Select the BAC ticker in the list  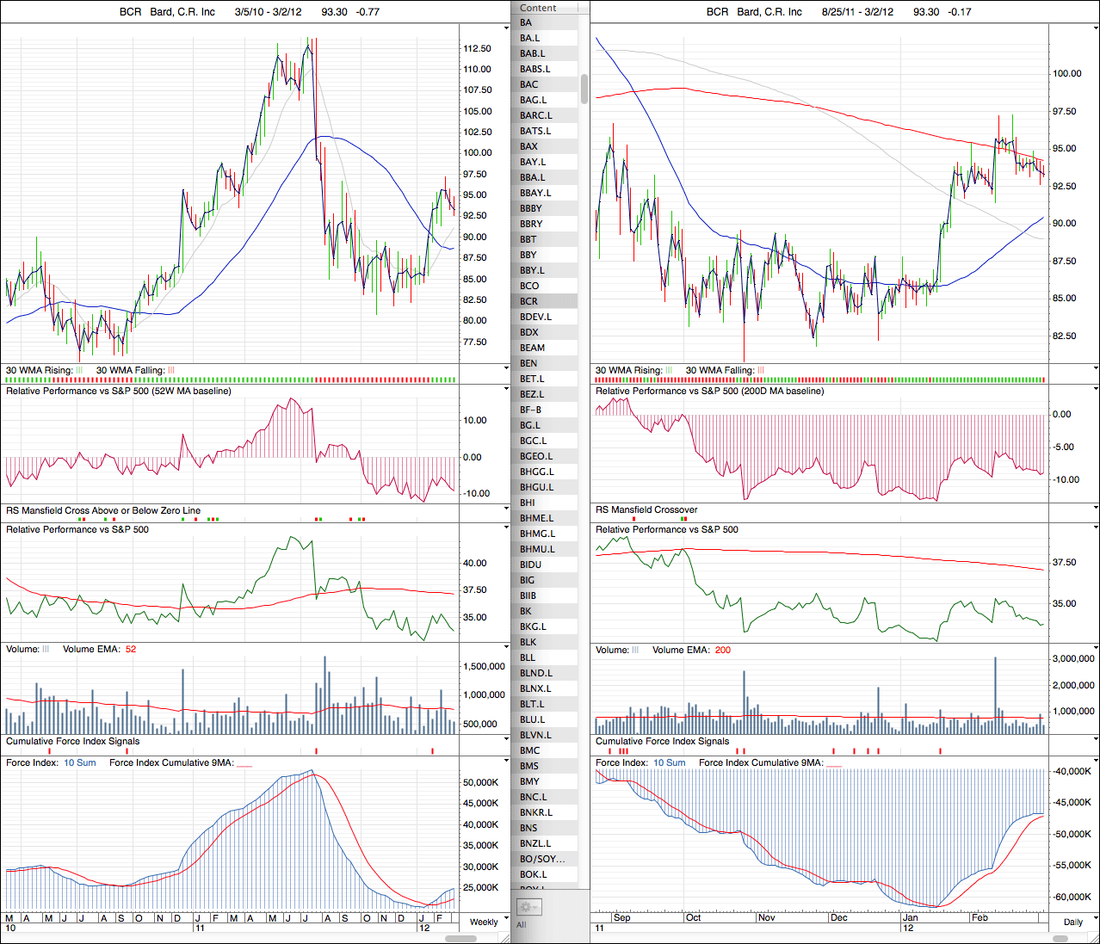[529, 84]
